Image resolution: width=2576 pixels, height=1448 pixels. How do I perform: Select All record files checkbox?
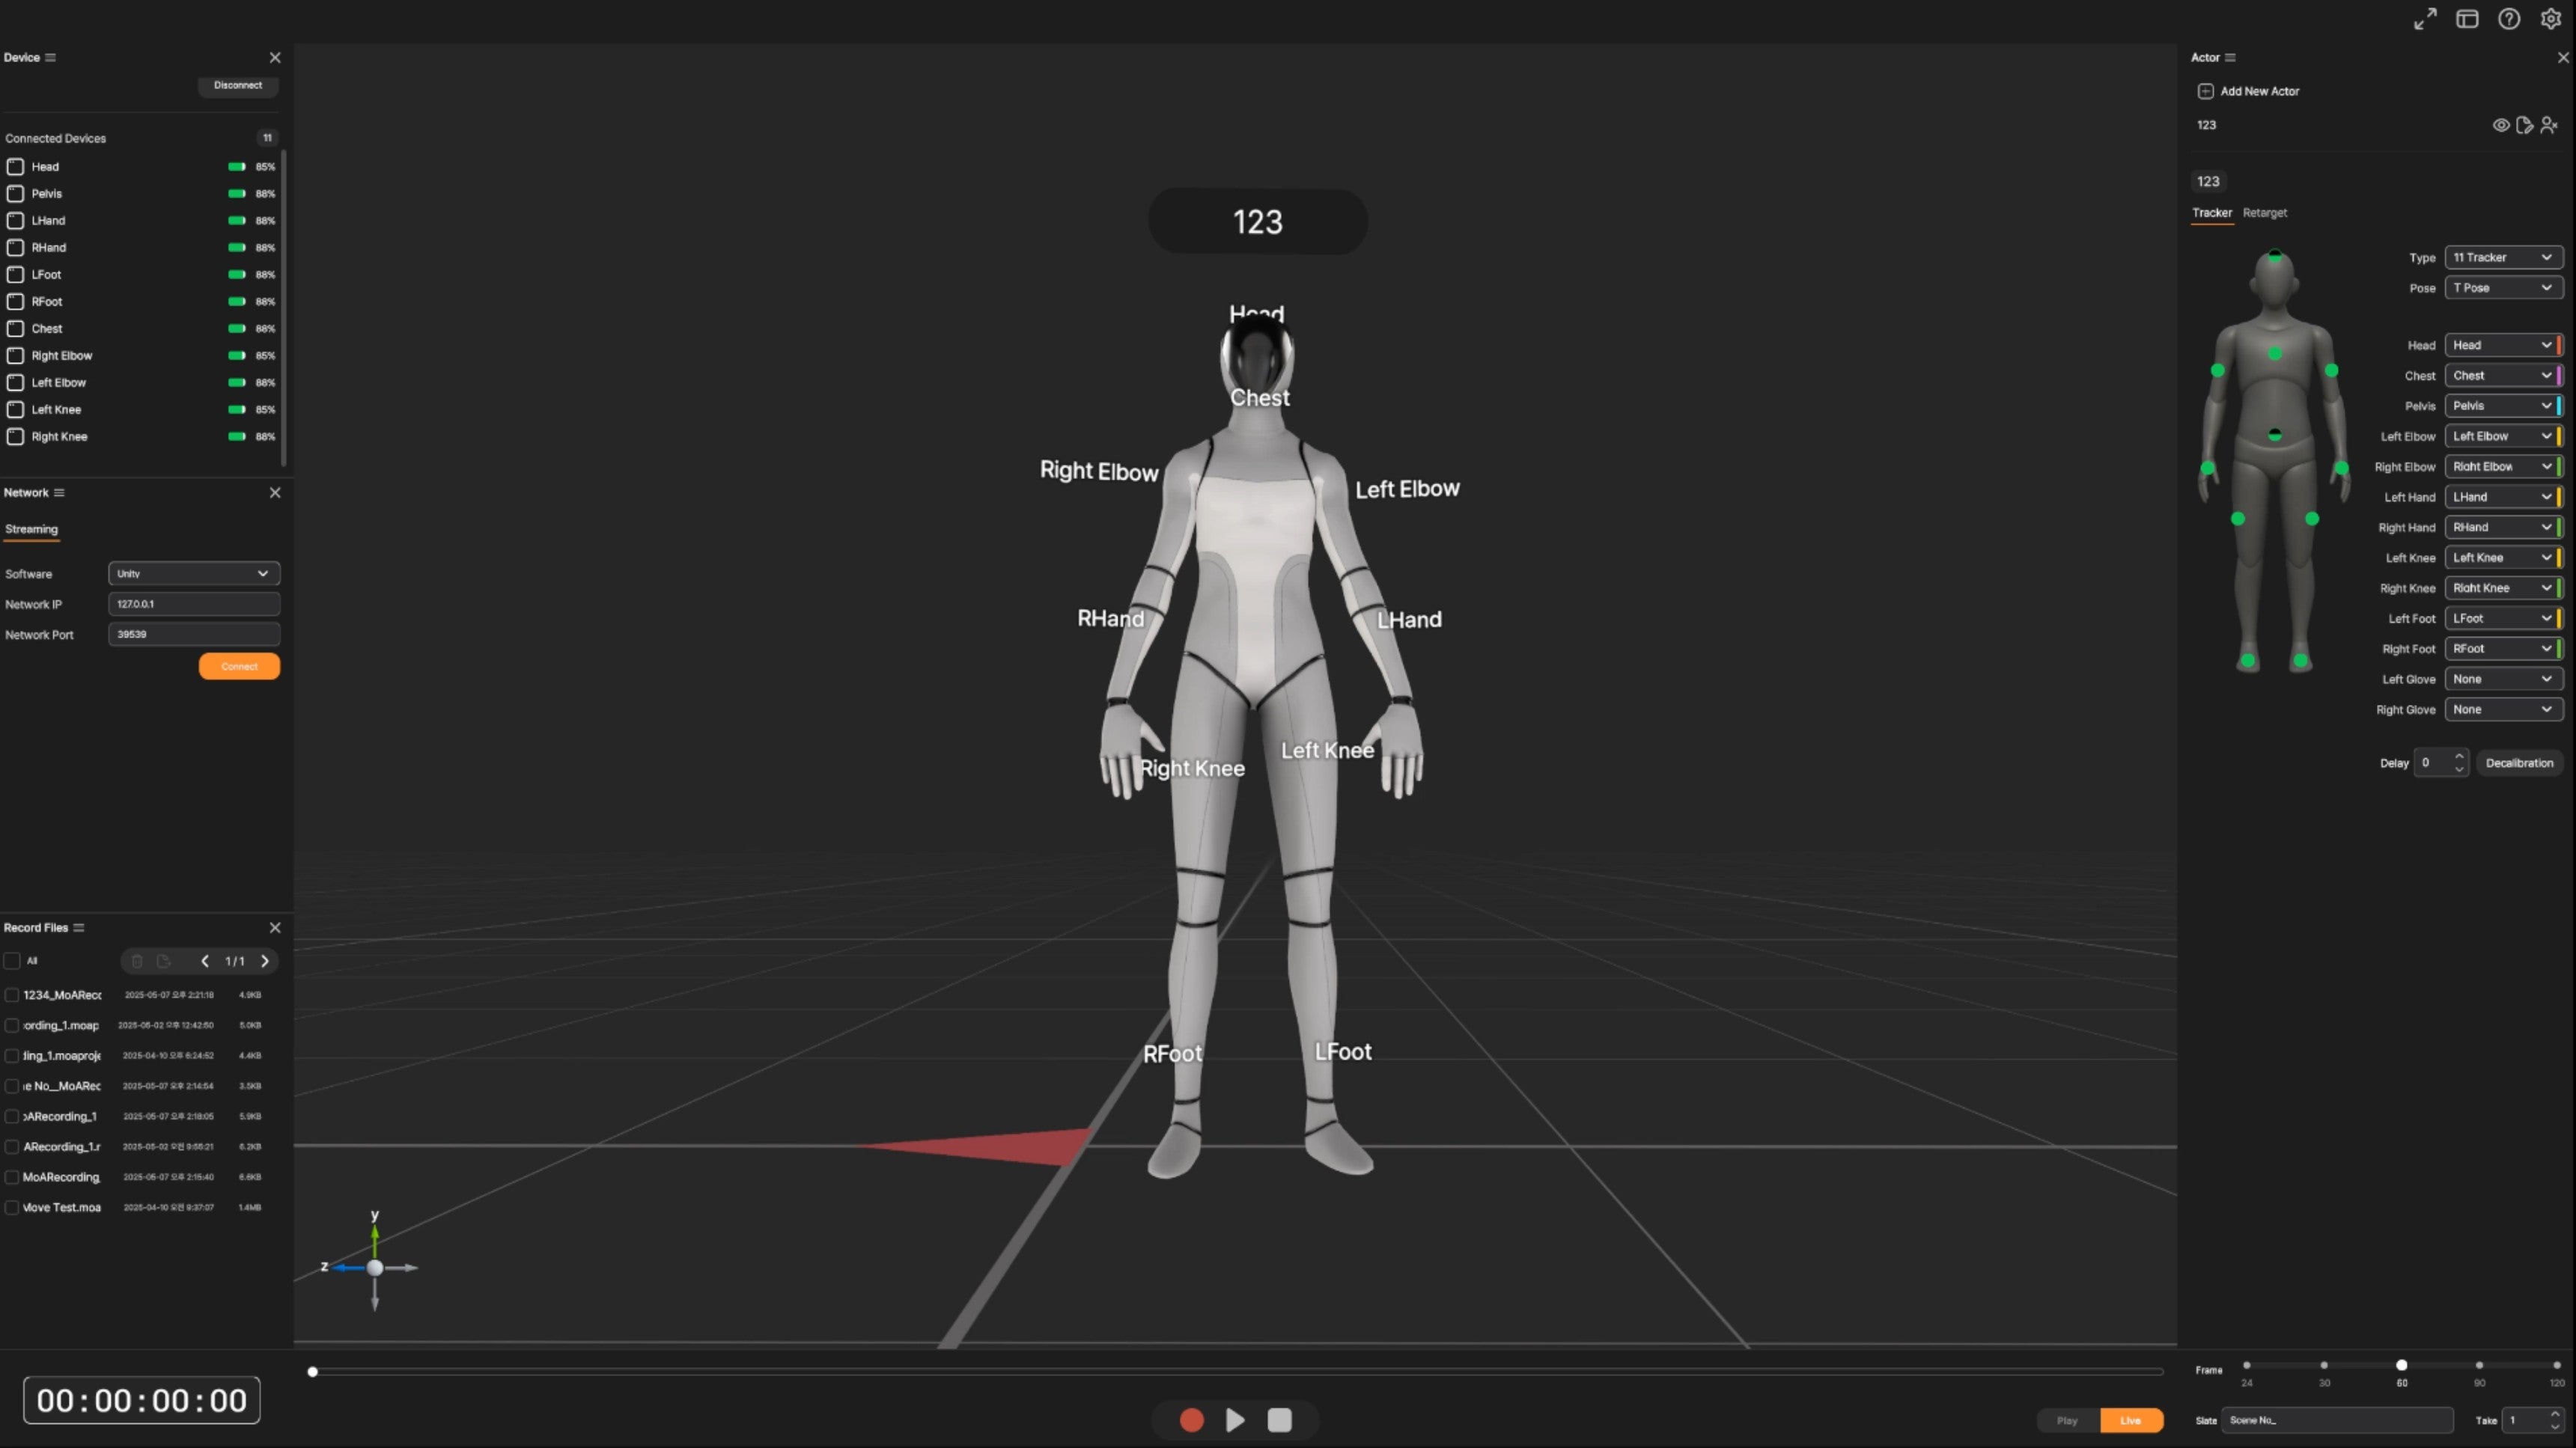coord(12,960)
